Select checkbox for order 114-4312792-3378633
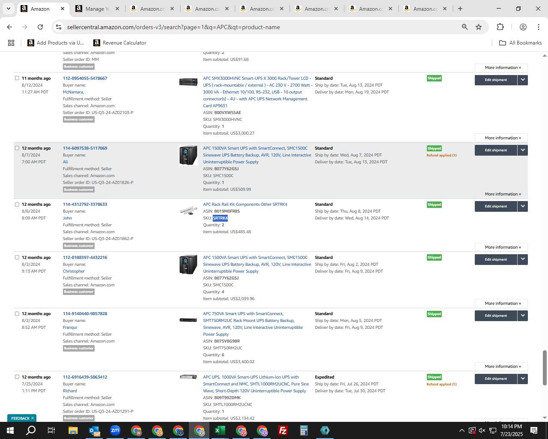548x439 pixels. pos(17,204)
